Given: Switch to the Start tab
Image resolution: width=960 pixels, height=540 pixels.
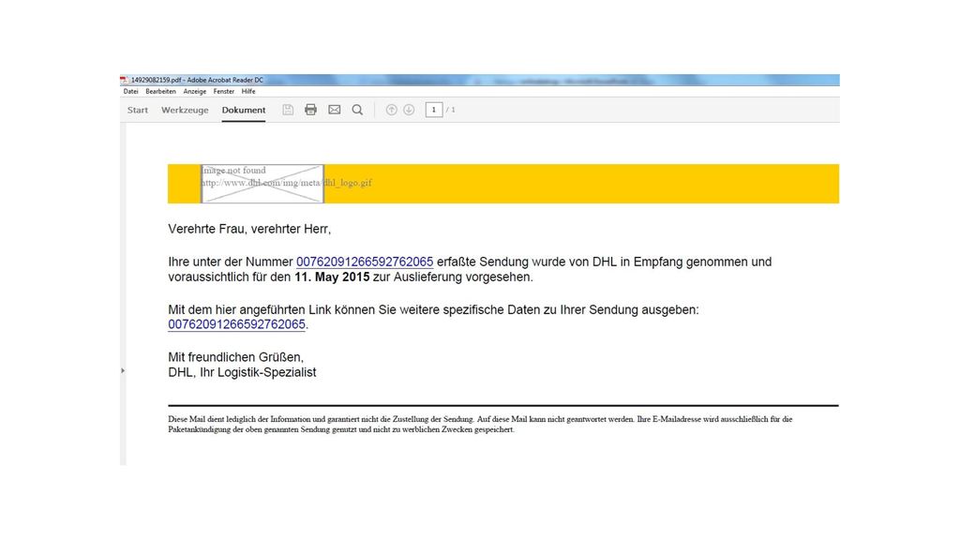Looking at the screenshot, I should pos(138,111).
